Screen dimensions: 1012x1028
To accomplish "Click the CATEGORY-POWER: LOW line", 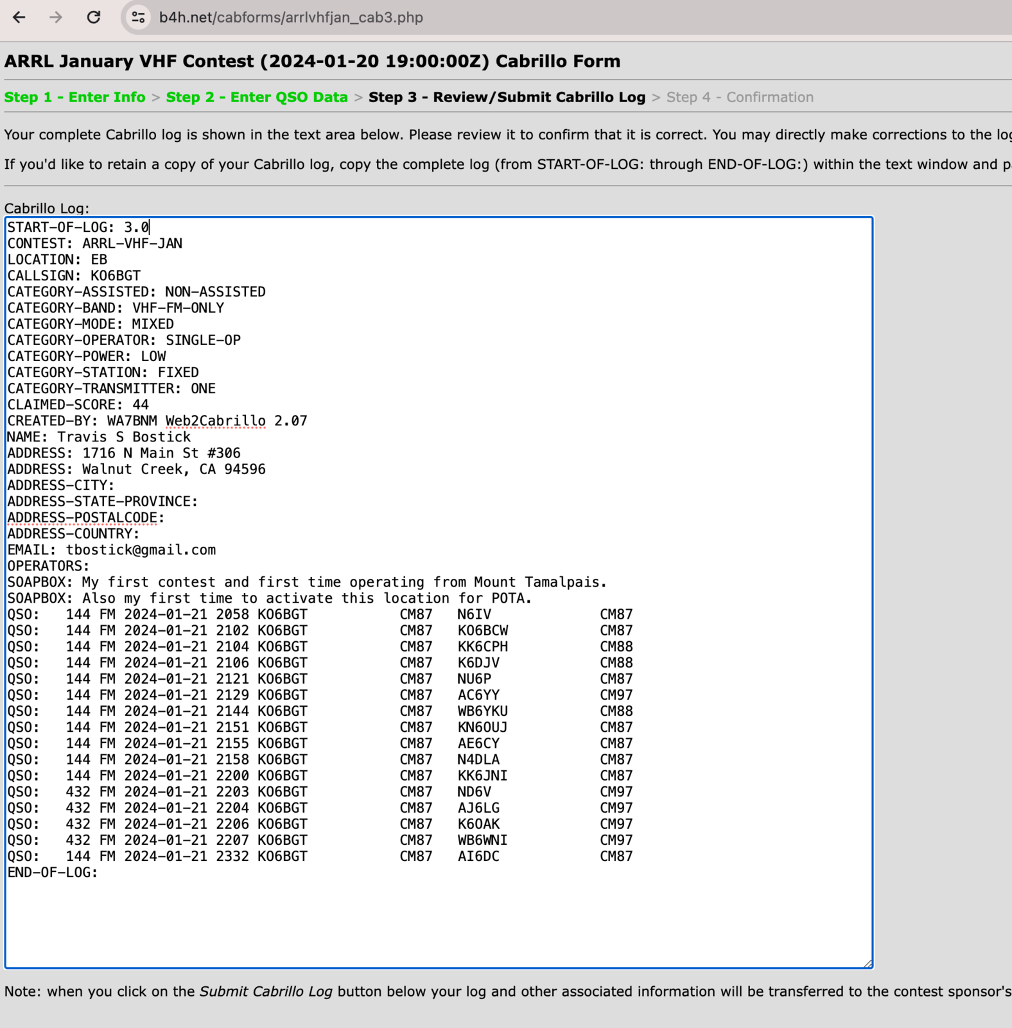I will (x=87, y=356).
